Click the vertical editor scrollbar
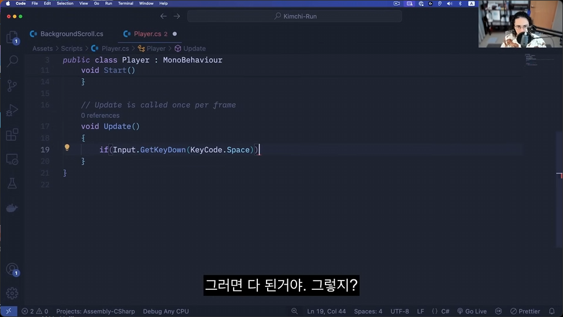This screenshot has width=563, height=317. click(x=560, y=190)
